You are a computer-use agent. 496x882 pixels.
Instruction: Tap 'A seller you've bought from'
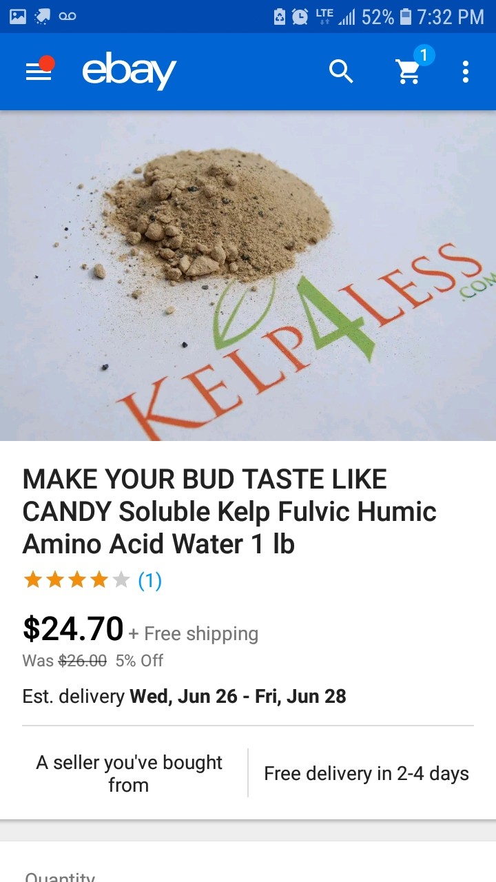coord(129,773)
